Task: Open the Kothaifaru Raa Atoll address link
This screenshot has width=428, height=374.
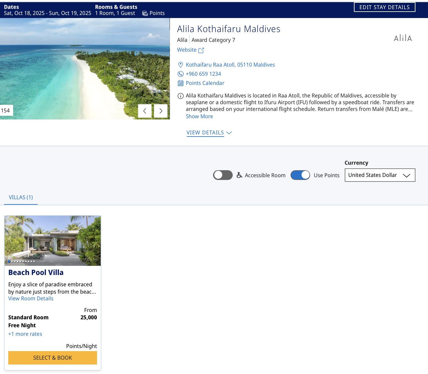Action: pyautogui.click(x=230, y=65)
